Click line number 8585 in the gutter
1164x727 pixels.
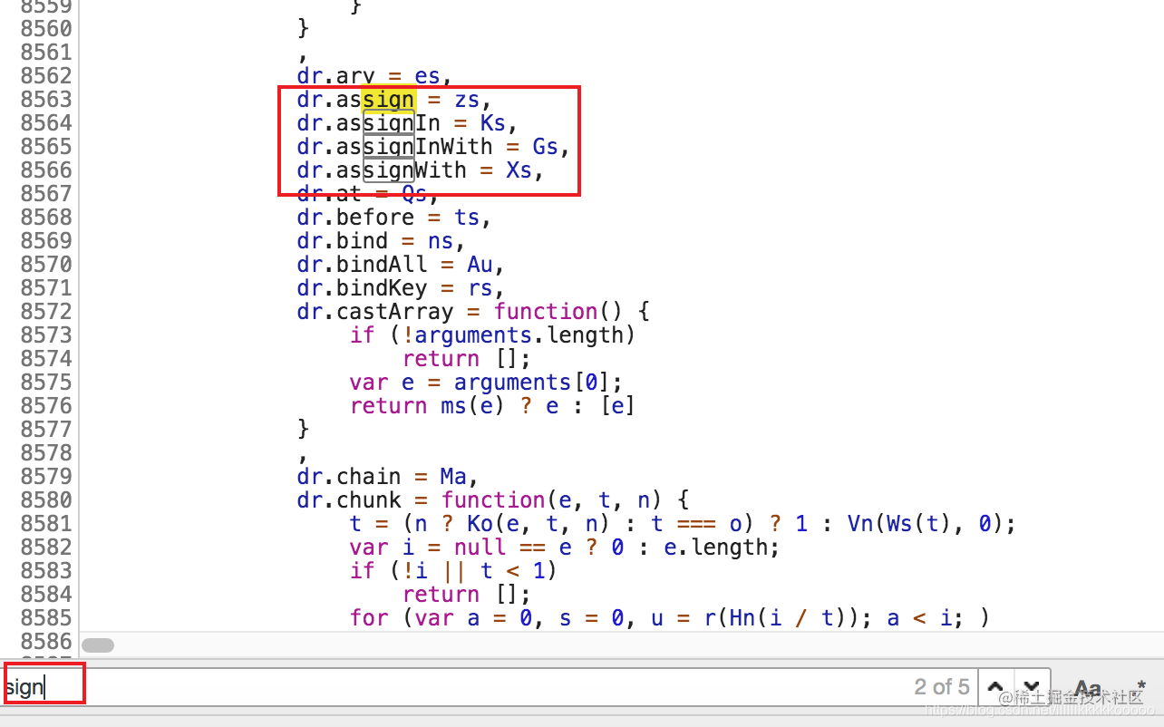click(45, 618)
